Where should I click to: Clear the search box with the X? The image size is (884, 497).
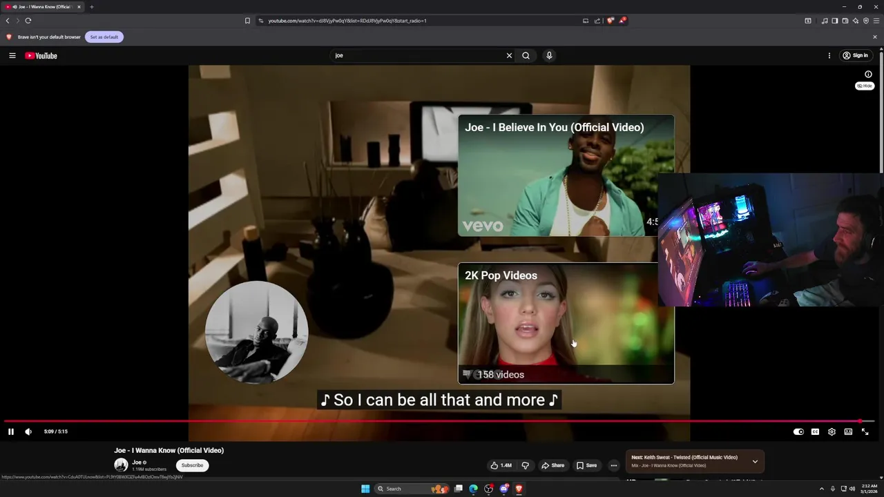click(x=509, y=55)
